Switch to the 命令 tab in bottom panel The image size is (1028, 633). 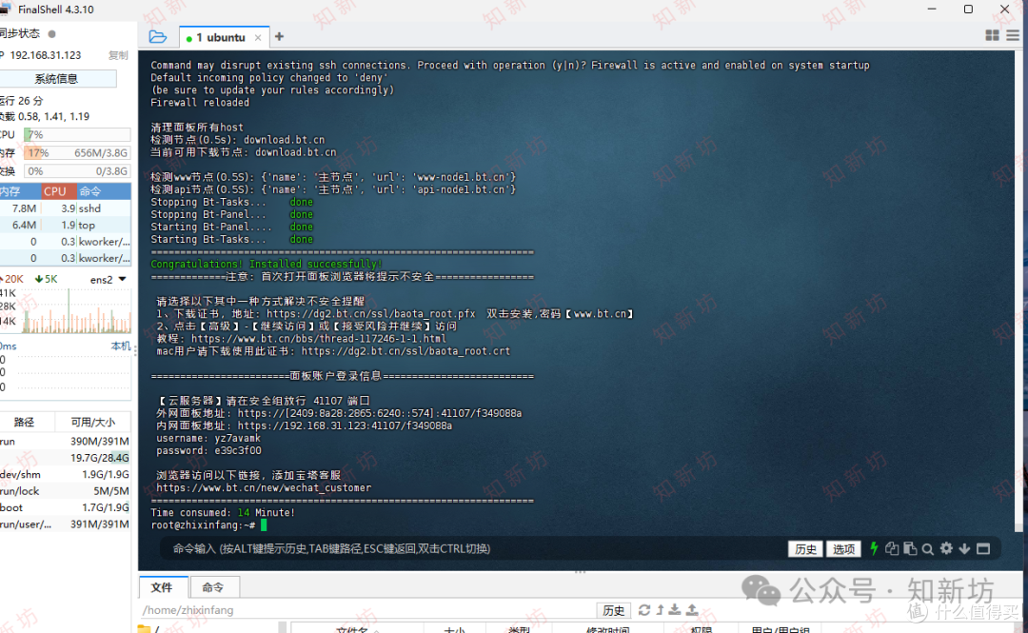tap(214, 586)
